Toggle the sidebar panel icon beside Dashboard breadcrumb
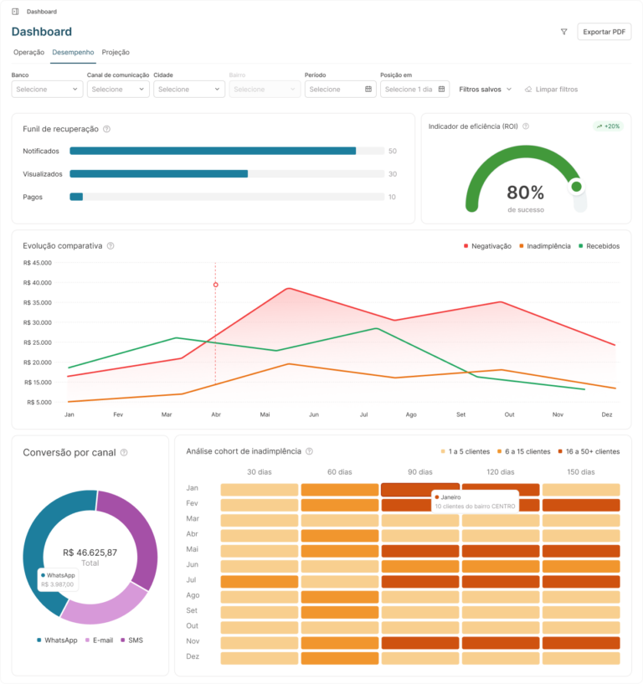Viewport: 643px width, 684px height. 15,12
